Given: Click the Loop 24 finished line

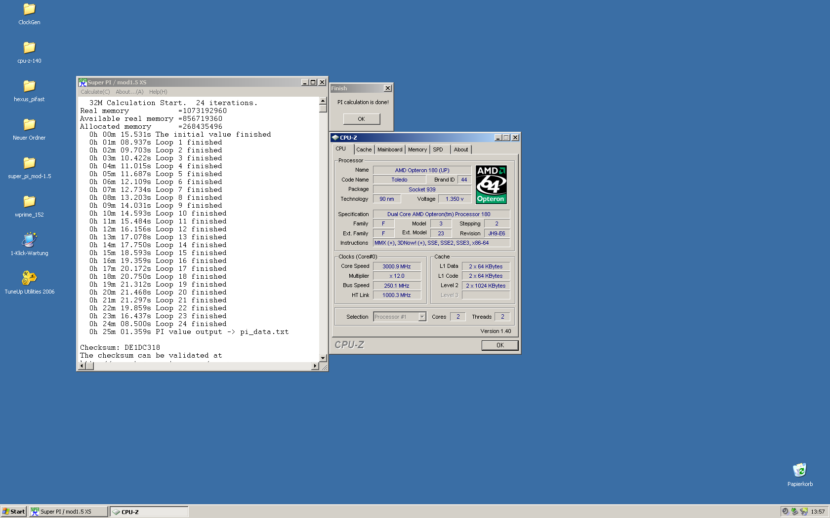Looking at the screenshot, I should [158, 324].
